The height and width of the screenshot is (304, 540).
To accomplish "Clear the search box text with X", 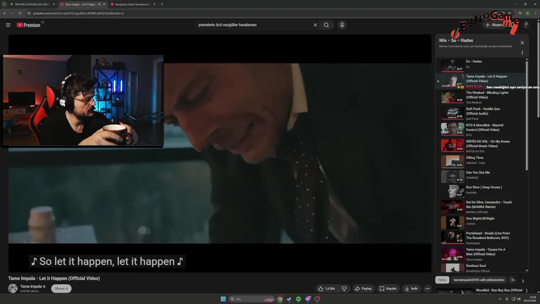I will click(x=315, y=25).
